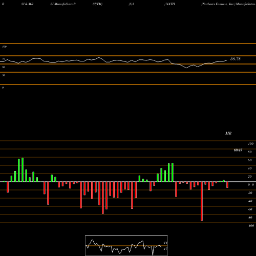Click the ') NATH' ticker symbol text
256x256 pixels.
pos(169,4)
